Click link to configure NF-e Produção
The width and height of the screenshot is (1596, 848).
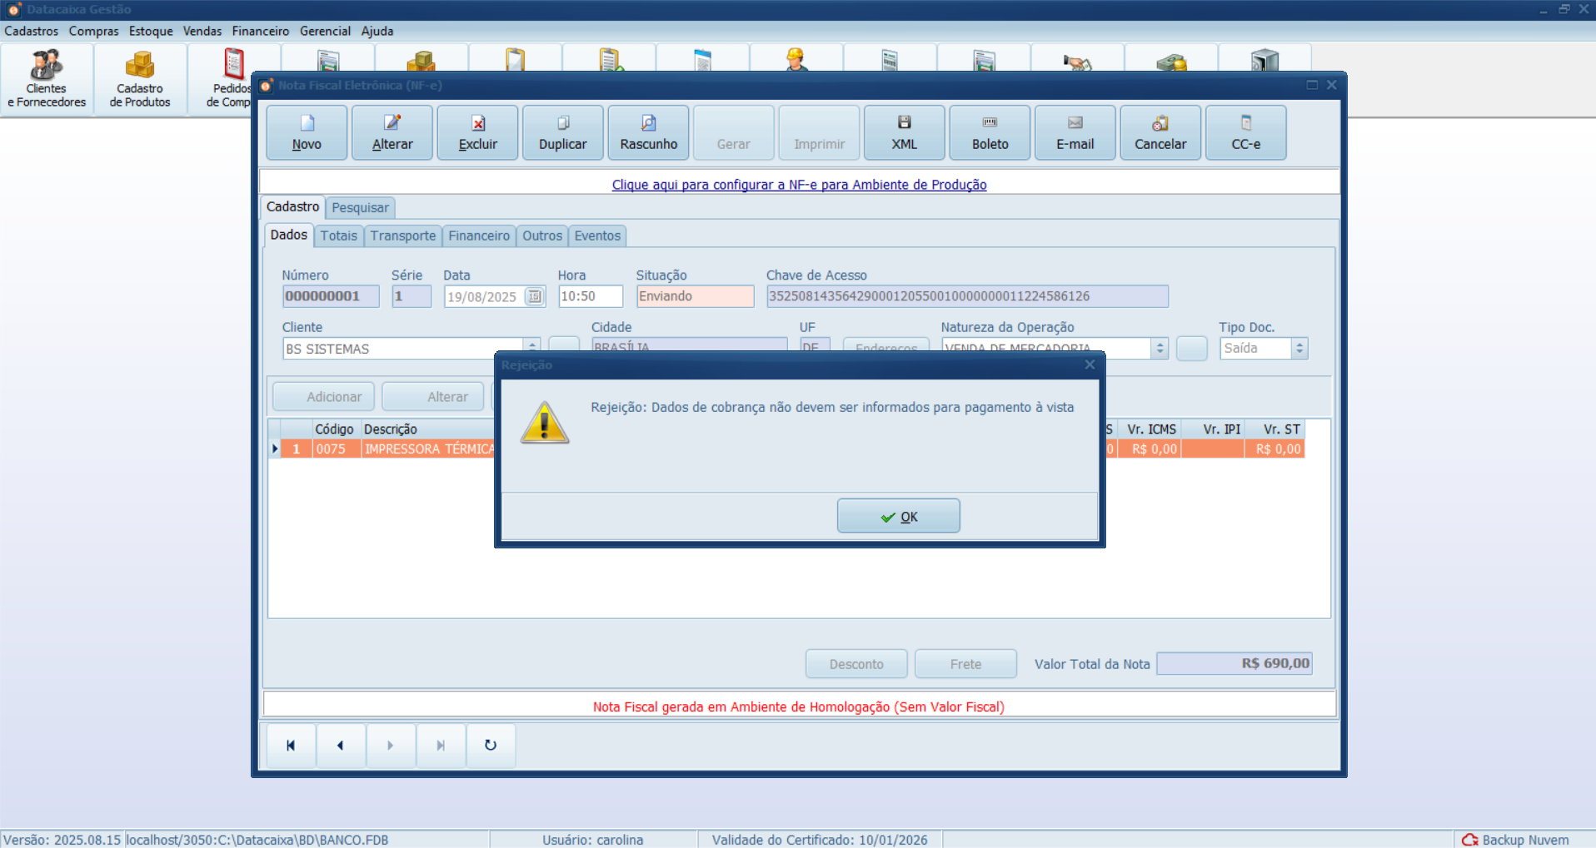799,185
